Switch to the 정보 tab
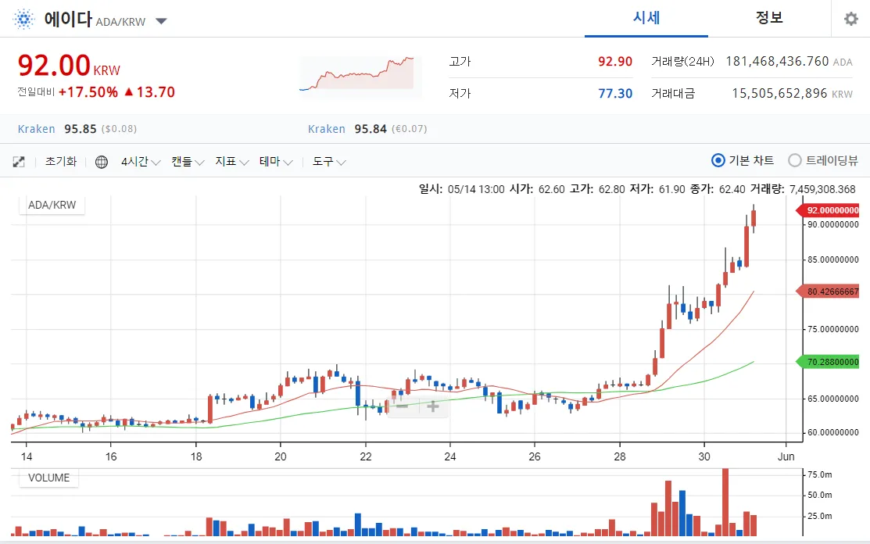The image size is (870, 544). 769,18
